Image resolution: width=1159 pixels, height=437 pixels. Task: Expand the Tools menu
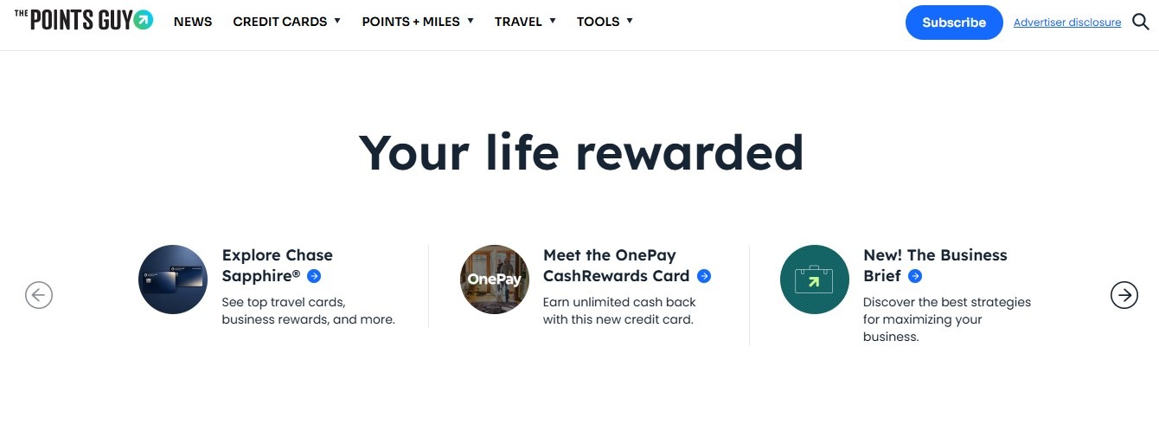click(x=605, y=22)
